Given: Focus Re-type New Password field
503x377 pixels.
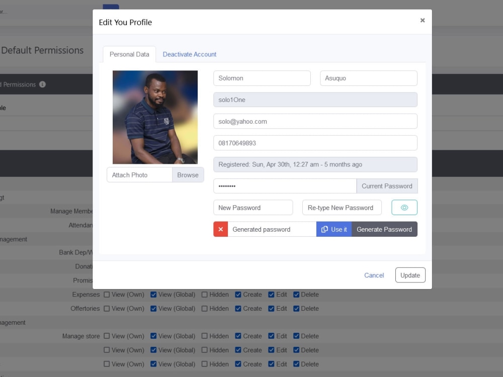Looking at the screenshot, I should [342, 208].
